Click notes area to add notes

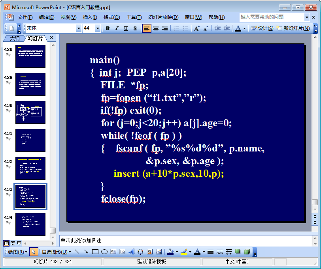point(186,241)
